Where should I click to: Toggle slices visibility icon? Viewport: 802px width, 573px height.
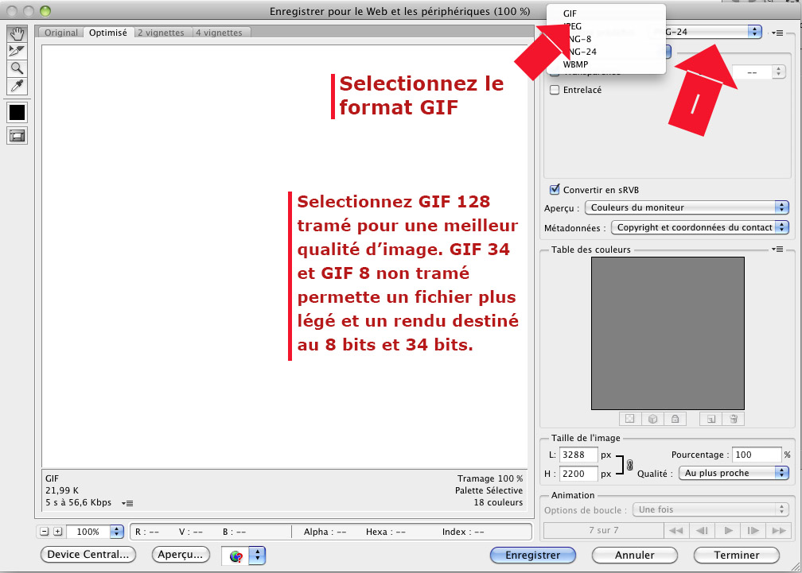pos(17,136)
